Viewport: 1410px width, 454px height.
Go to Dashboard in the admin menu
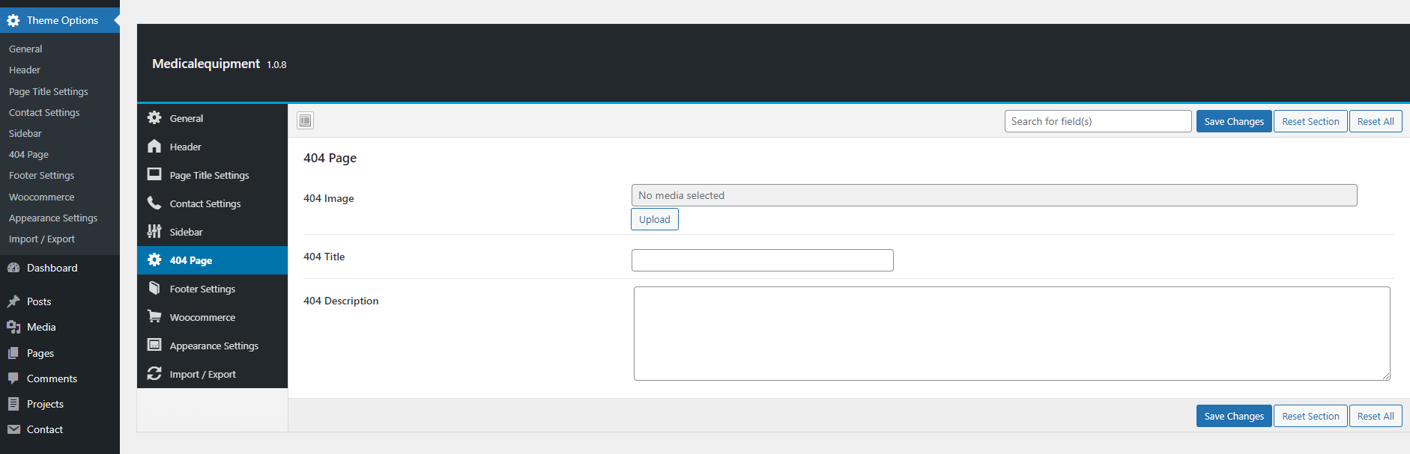[52, 268]
